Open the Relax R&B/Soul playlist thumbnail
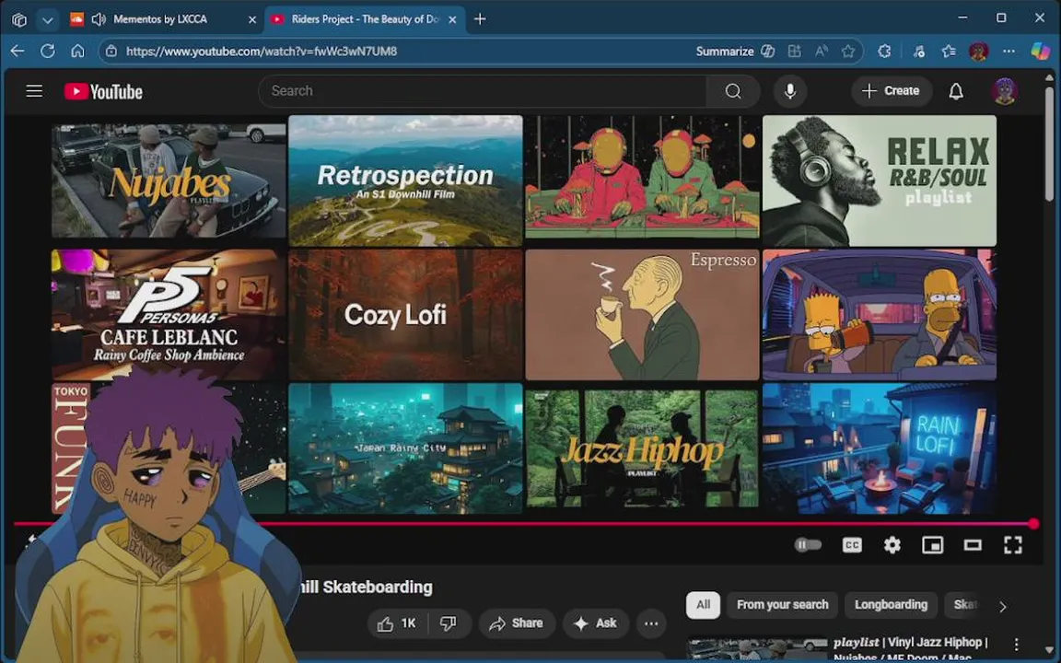 (x=879, y=180)
